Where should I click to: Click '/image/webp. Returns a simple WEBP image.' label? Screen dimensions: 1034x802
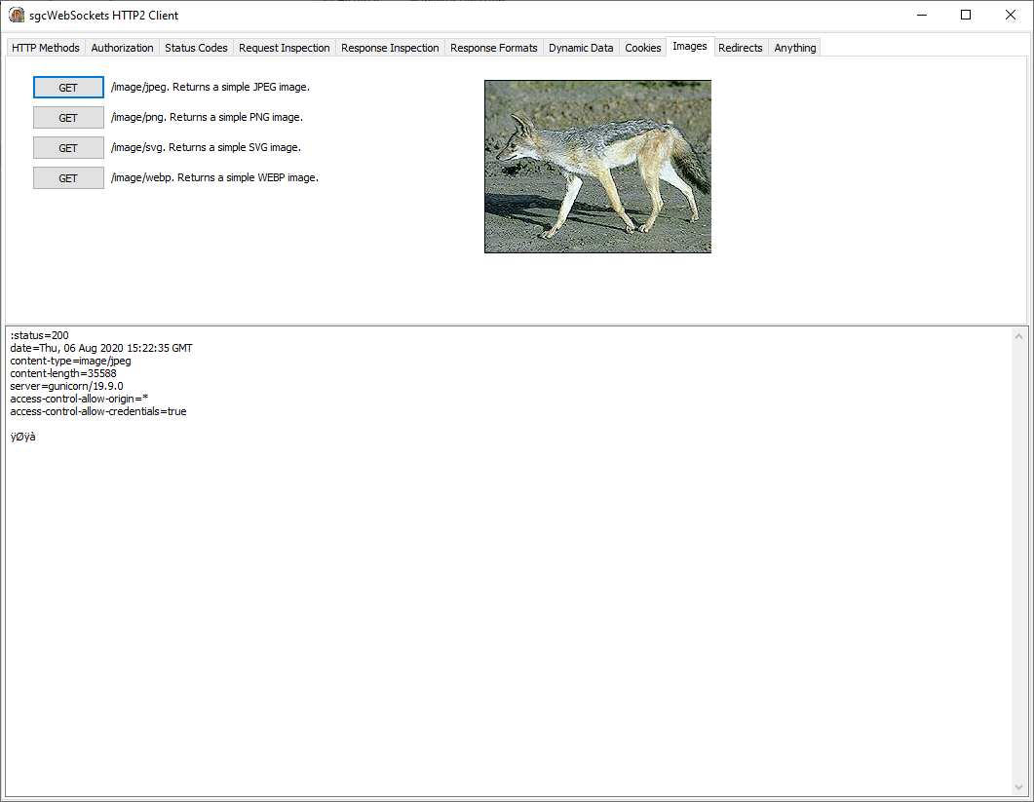(214, 178)
